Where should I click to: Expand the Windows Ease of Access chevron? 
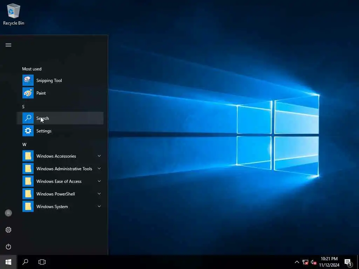click(x=99, y=181)
